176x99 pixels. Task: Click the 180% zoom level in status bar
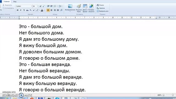pyautogui.click(x=159, y=95)
